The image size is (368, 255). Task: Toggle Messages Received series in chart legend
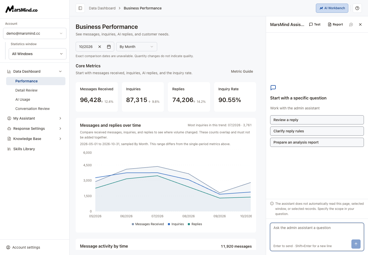click(x=148, y=224)
